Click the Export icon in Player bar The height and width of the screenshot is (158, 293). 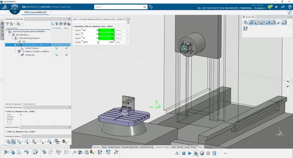[x=177, y=153]
